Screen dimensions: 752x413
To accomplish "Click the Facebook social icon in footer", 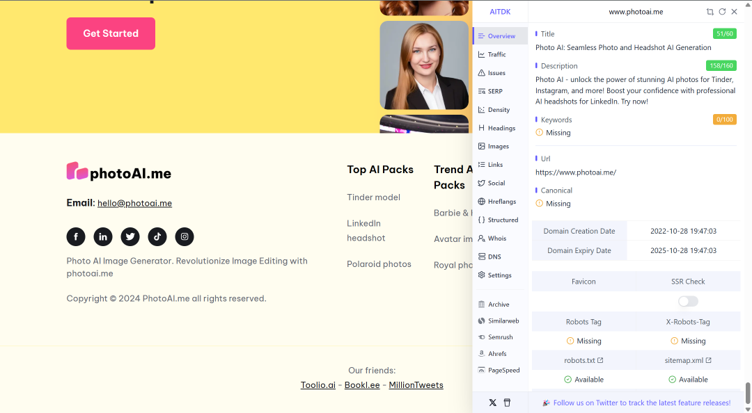I will [x=76, y=236].
